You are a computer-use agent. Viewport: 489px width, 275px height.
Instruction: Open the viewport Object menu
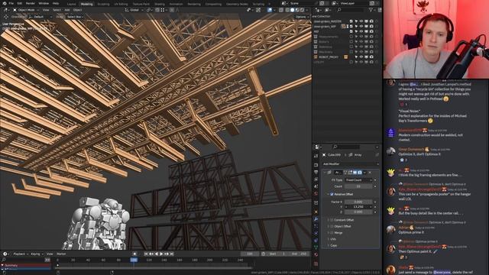pos(77,10)
